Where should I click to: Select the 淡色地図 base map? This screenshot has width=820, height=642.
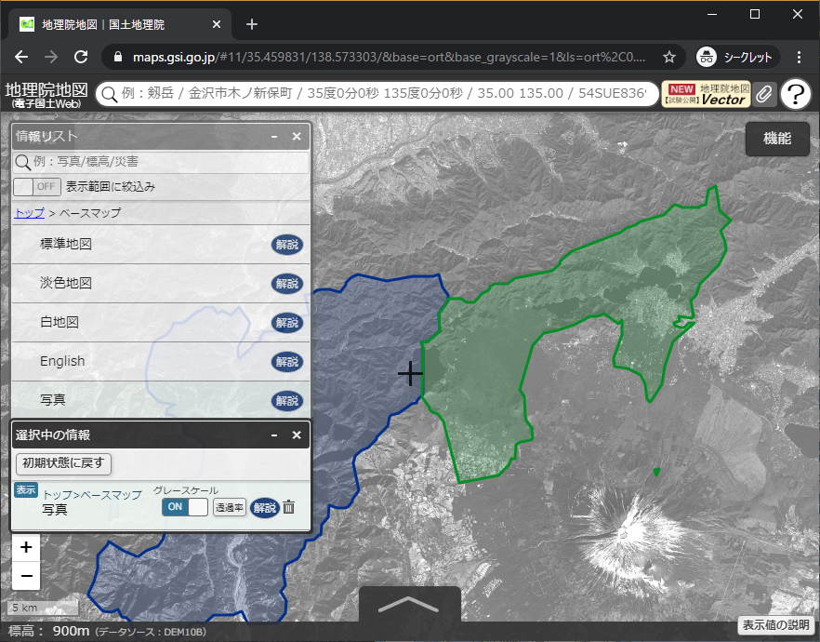tap(65, 283)
